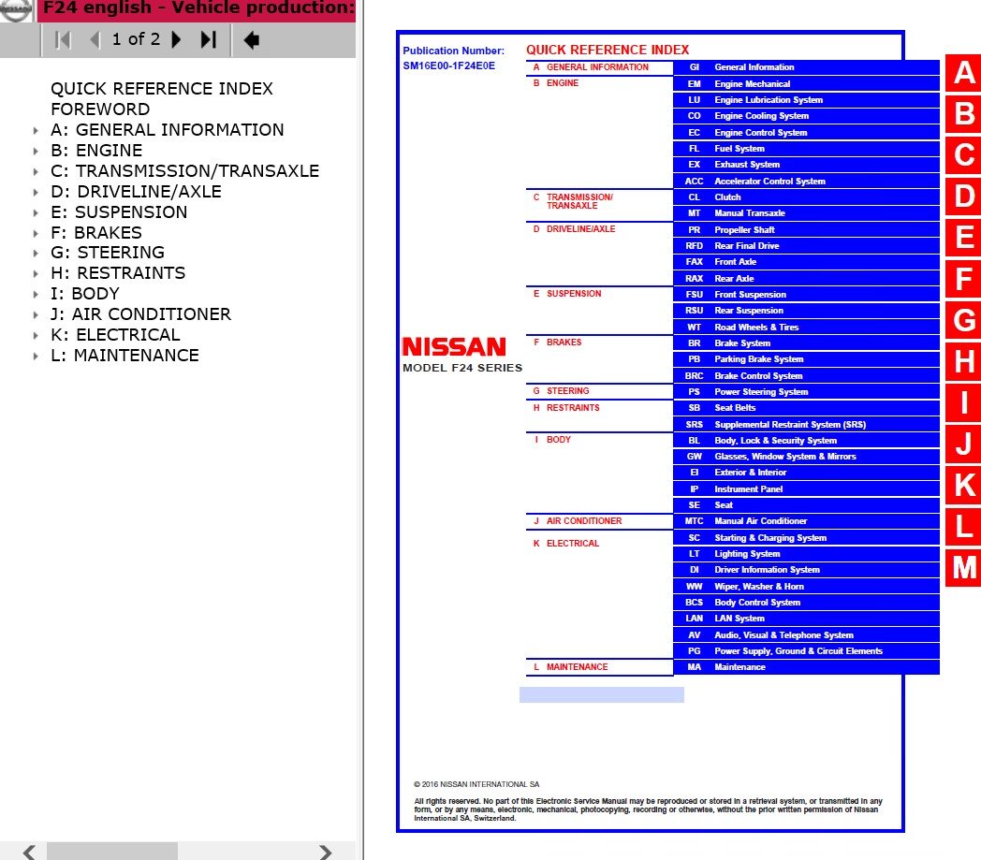Click scroll left arrow of tree pane
The height and width of the screenshot is (860, 981).
point(29,852)
